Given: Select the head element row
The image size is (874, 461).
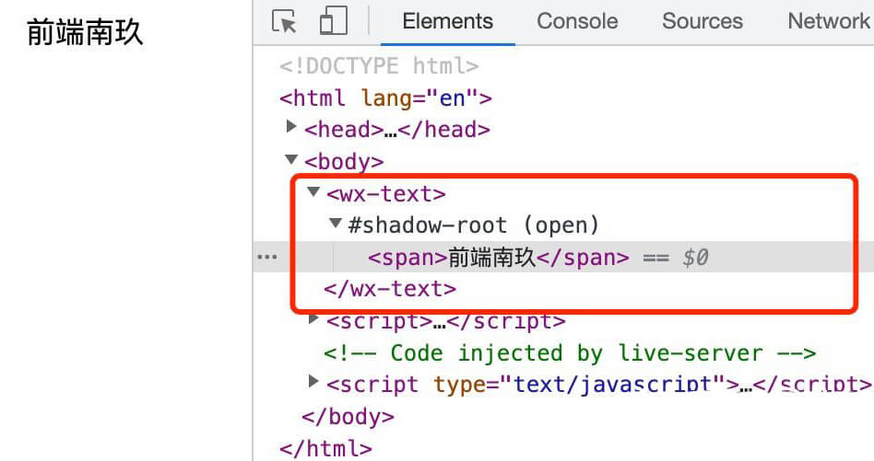Looking at the screenshot, I should pos(396,130).
